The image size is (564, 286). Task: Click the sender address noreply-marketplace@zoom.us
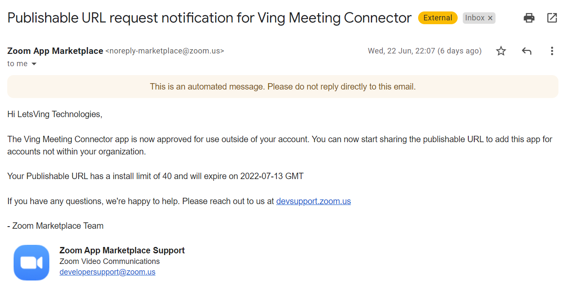(x=165, y=51)
